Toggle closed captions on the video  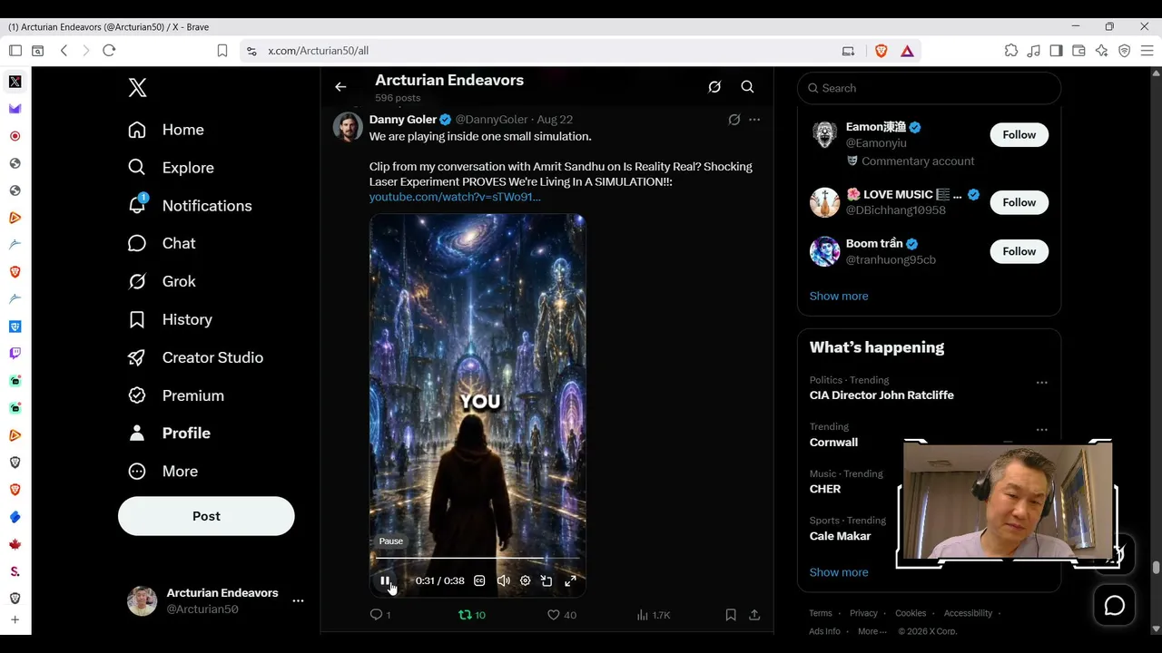pyautogui.click(x=479, y=580)
